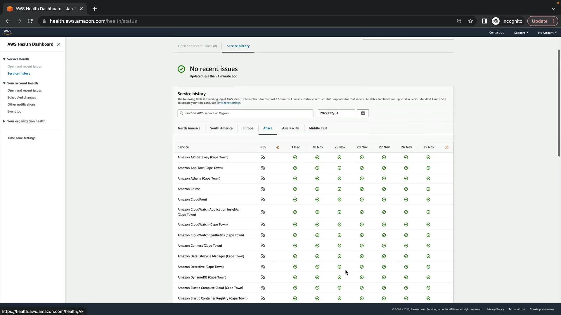Open the Support dropdown menu
The height and width of the screenshot is (315, 561).
tap(521, 33)
